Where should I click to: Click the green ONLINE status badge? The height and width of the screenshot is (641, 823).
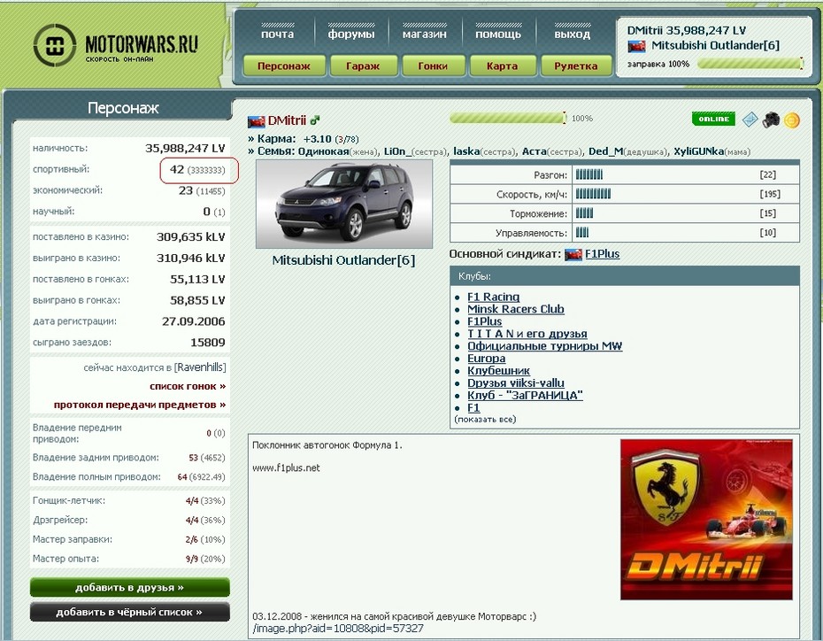coord(713,120)
